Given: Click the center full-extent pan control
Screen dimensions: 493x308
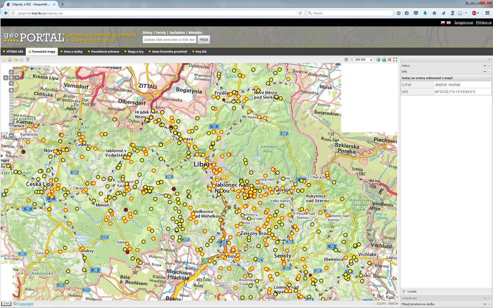Looking at the screenshot, I should [11, 78].
